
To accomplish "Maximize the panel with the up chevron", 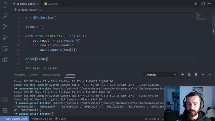I will (x=203, y=75).
